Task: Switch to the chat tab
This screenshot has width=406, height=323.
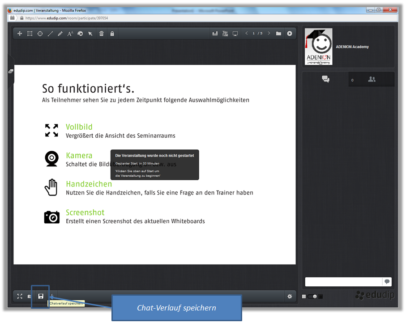Action: [x=325, y=79]
